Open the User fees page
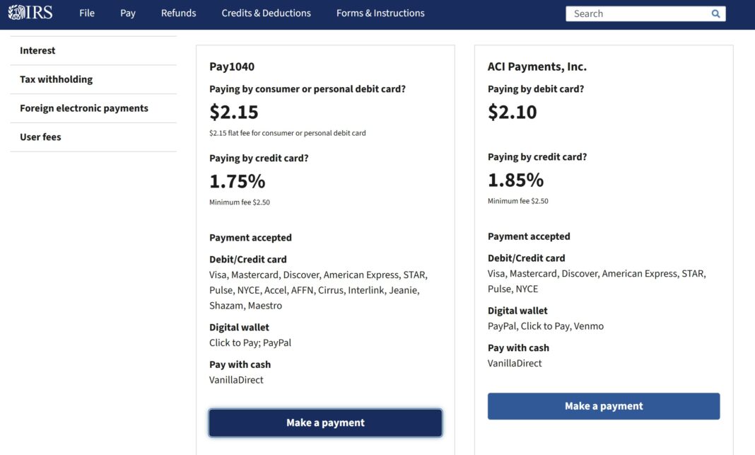755x455 pixels. 40,137
